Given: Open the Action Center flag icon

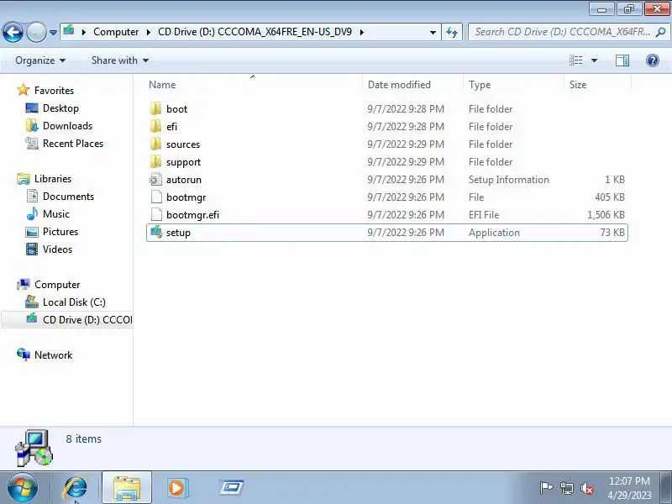Looking at the screenshot, I should [x=545, y=488].
